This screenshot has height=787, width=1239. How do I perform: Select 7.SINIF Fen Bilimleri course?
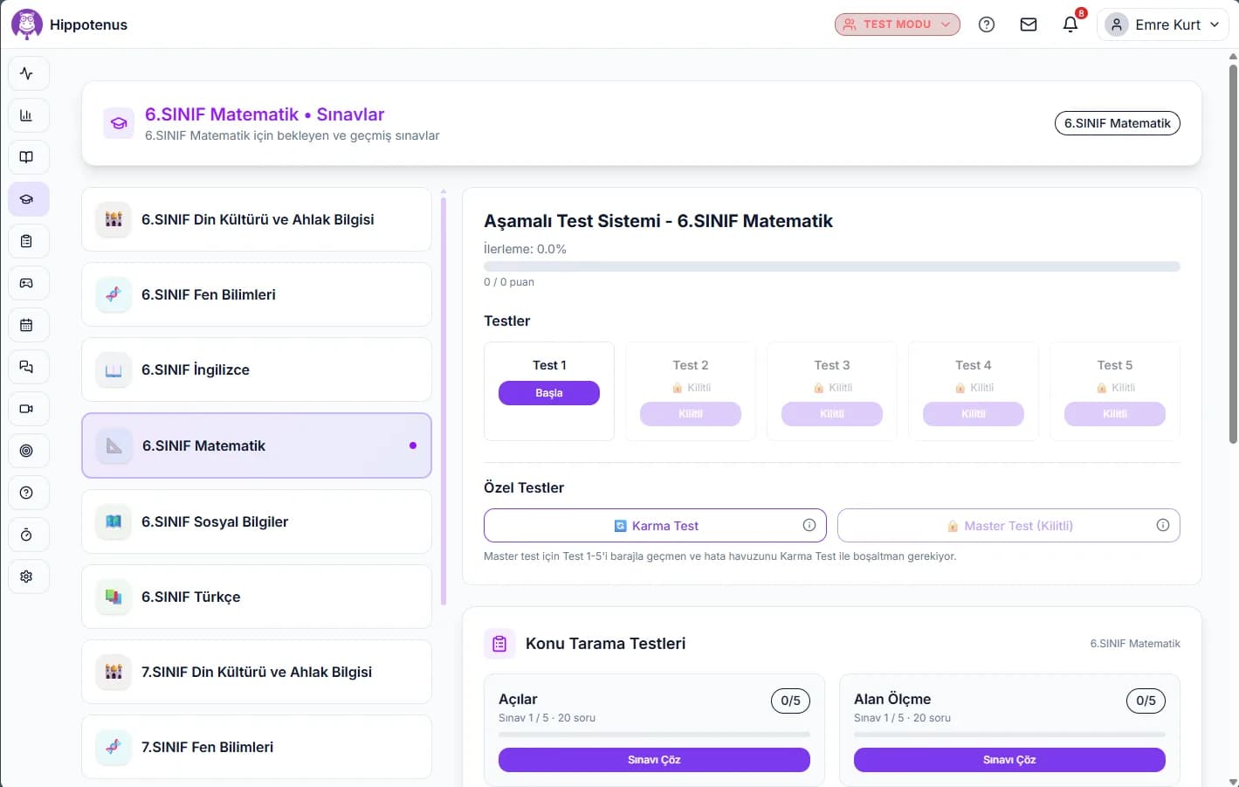point(257,747)
